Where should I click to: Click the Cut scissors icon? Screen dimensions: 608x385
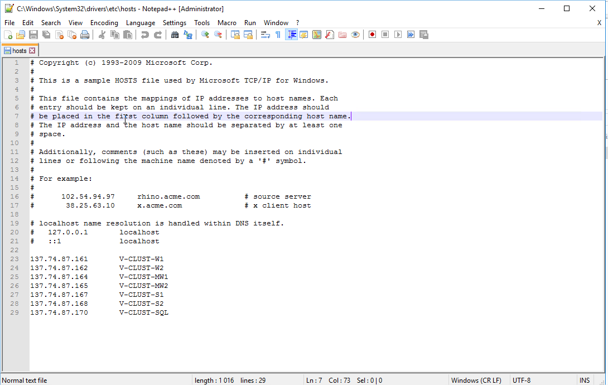102,35
